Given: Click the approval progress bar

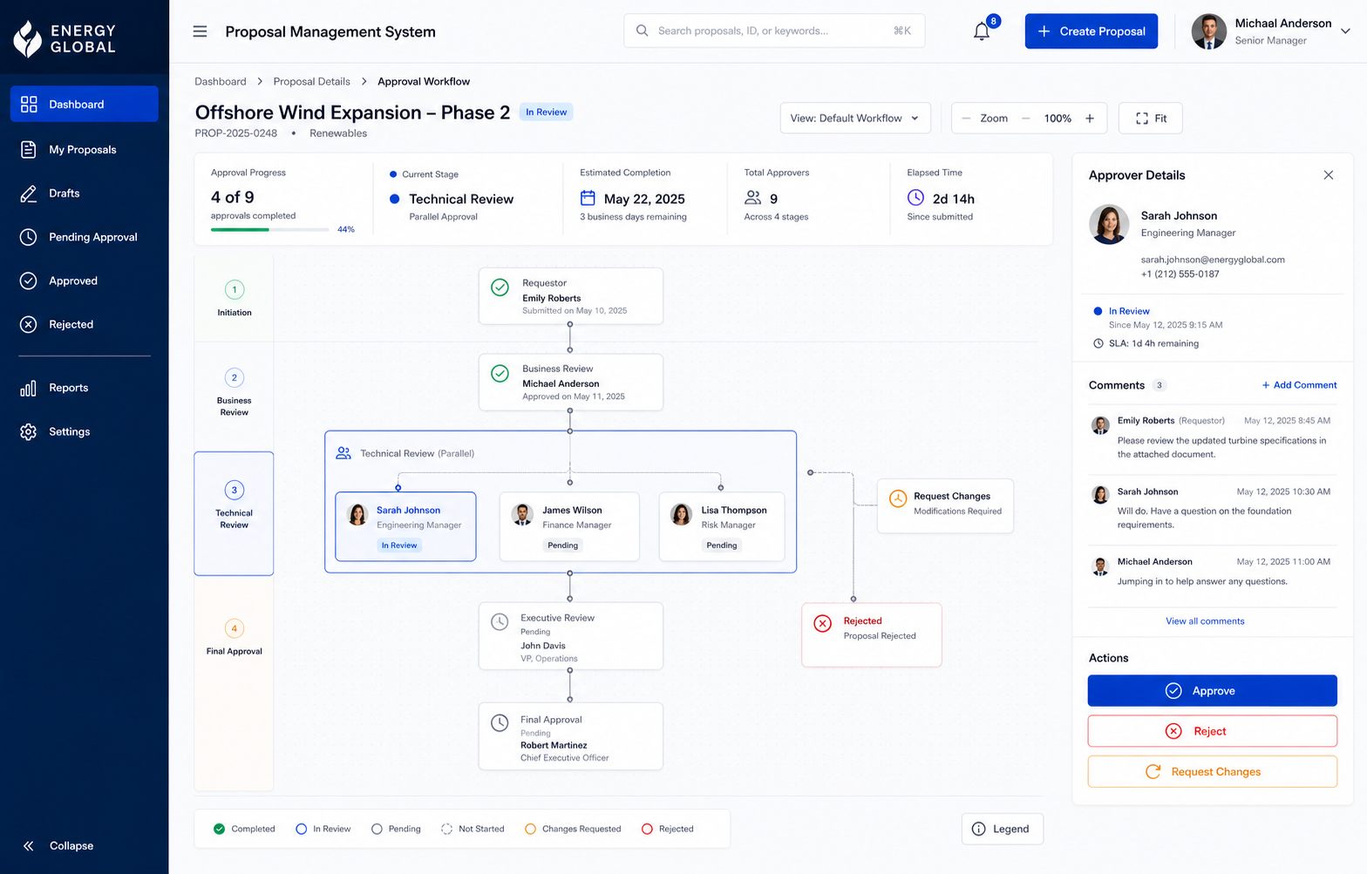Looking at the screenshot, I should [269, 229].
